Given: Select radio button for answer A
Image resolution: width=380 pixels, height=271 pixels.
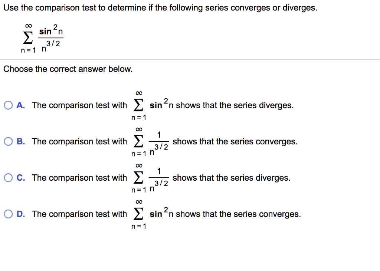Looking at the screenshot, I should pyautogui.click(x=8, y=105).
